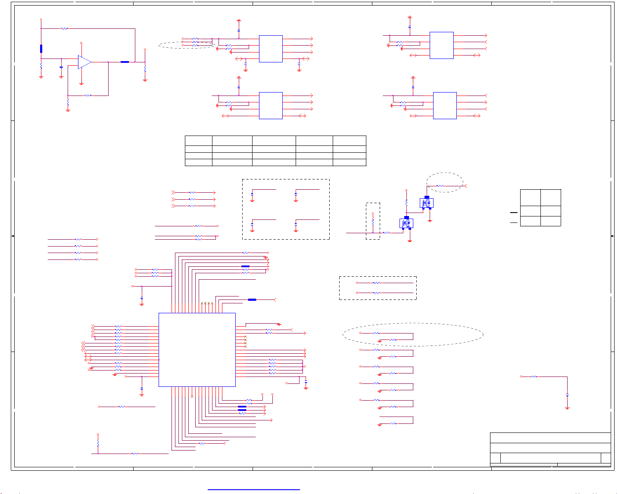Image resolution: width=618 pixels, height=494 pixels.
Task: Select the vertical blue bead left of the op-amp
Action: (x=41, y=48)
